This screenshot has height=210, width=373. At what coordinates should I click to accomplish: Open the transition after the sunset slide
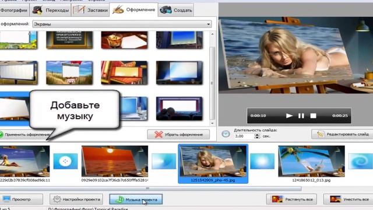pyautogui.click(x=164, y=161)
